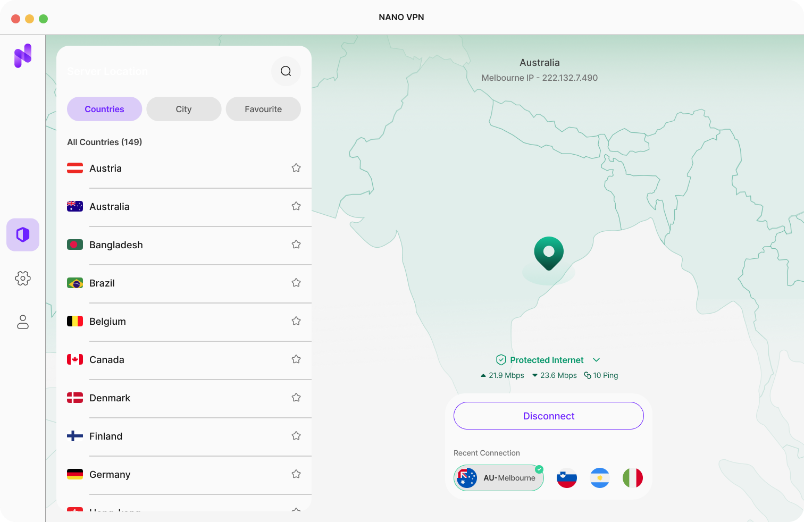Select Germany from the country list
The image size is (804, 522).
pyautogui.click(x=184, y=475)
